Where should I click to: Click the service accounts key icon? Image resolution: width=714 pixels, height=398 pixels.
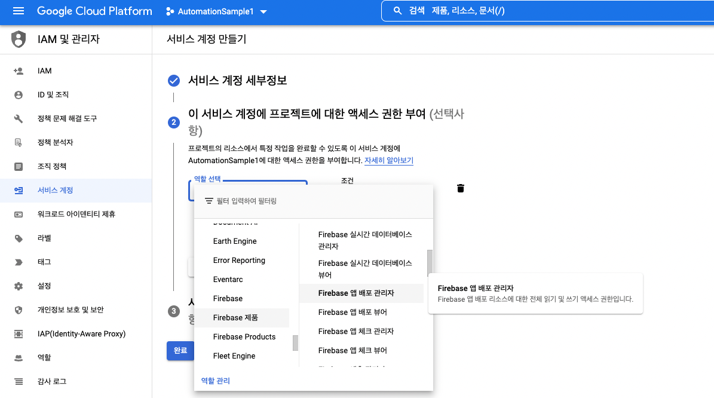[18, 191]
